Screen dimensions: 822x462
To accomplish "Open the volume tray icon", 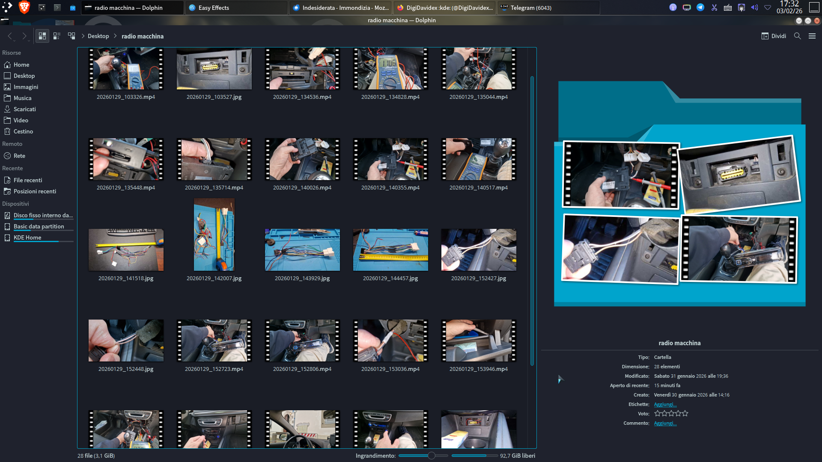I will point(754,8).
